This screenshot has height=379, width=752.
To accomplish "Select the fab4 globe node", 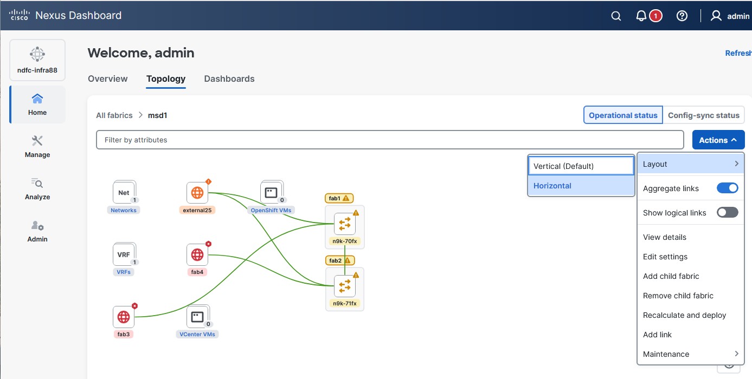I will click(x=197, y=254).
